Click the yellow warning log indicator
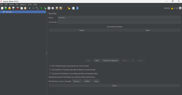The width and height of the screenshot is (182, 95). [x=172, y=8]
